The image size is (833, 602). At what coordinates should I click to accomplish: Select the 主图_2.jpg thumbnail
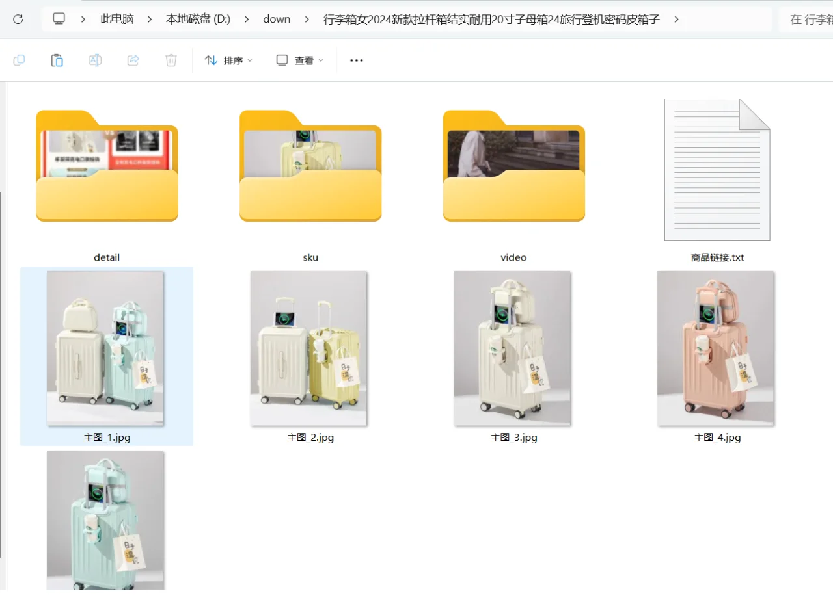pyautogui.click(x=310, y=349)
